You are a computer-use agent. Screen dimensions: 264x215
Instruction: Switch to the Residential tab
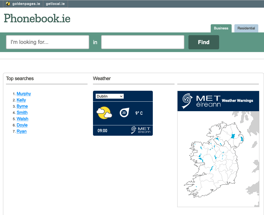246,28
